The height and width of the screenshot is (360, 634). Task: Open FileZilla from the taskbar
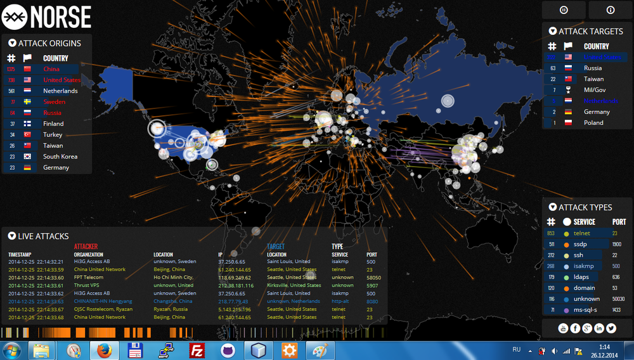click(197, 350)
